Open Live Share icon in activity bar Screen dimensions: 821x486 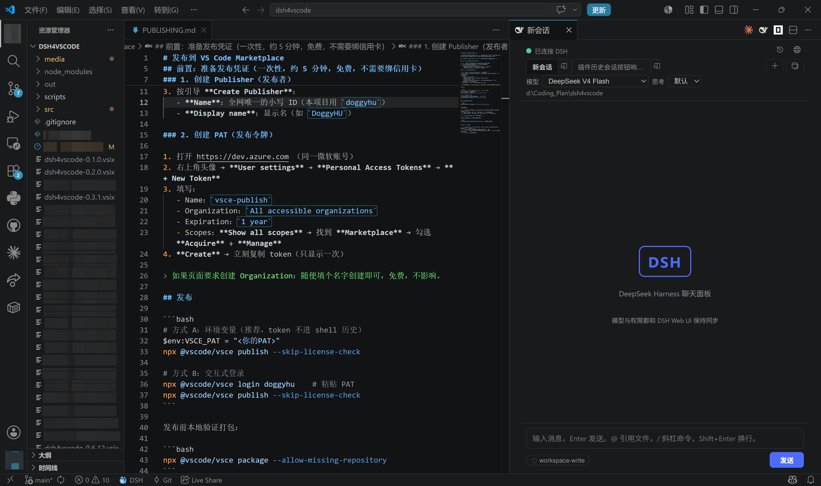coord(13,280)
